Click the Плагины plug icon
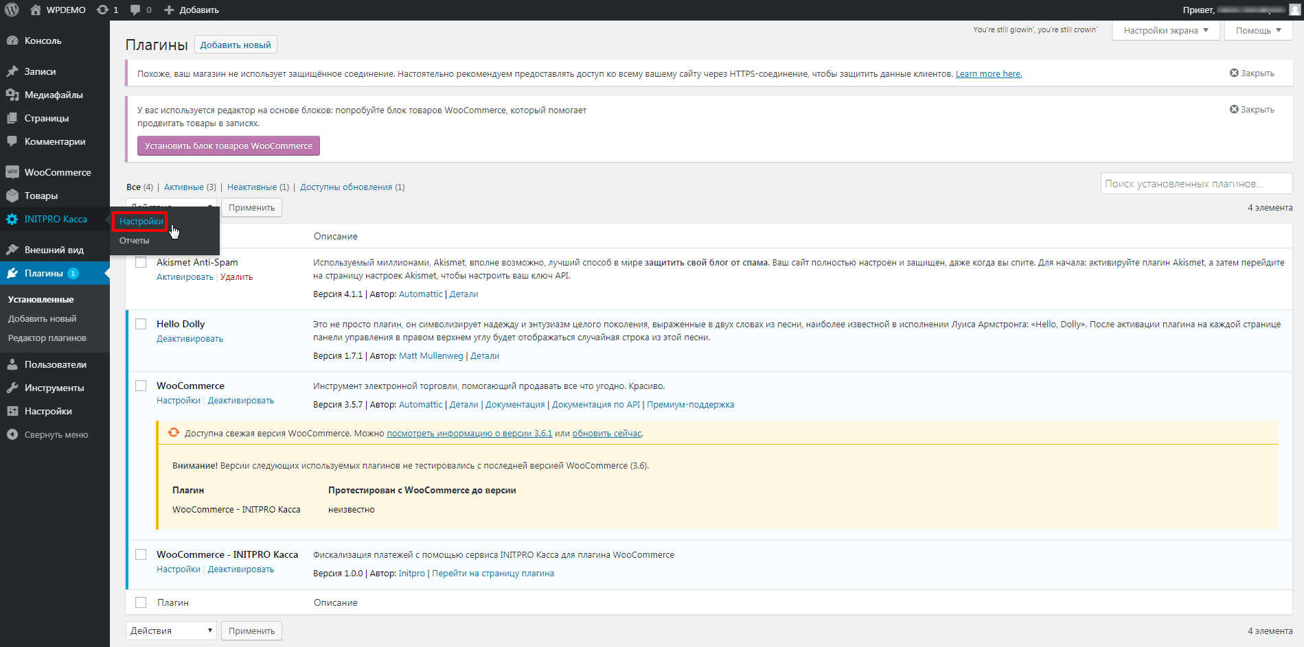 (x=12, y=273)
